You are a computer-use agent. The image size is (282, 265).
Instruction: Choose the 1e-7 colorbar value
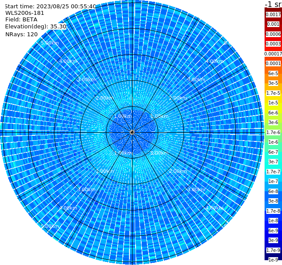[x=273, y=181]
